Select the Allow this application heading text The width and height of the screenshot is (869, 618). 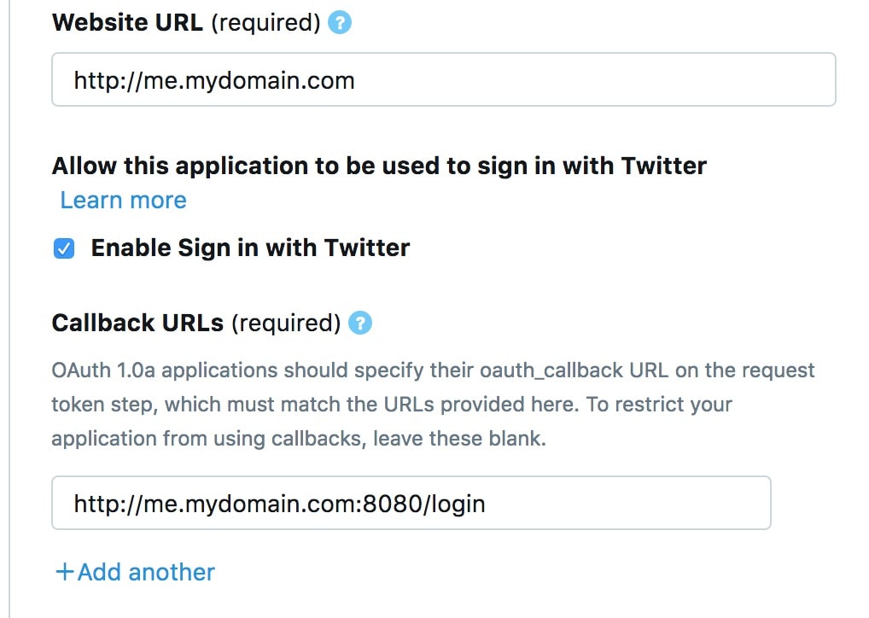coord(379,166)
